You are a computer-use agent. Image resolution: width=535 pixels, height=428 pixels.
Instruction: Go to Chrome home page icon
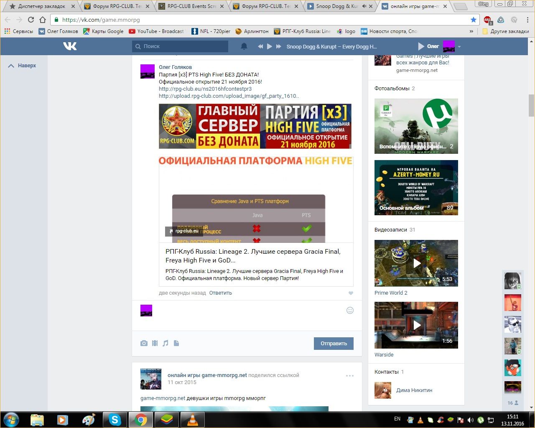pyautogui.click(x=43, y=20)
